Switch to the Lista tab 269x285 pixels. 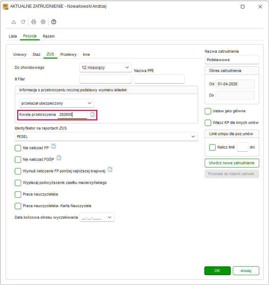pyautogui.click(x=13, y=36)
